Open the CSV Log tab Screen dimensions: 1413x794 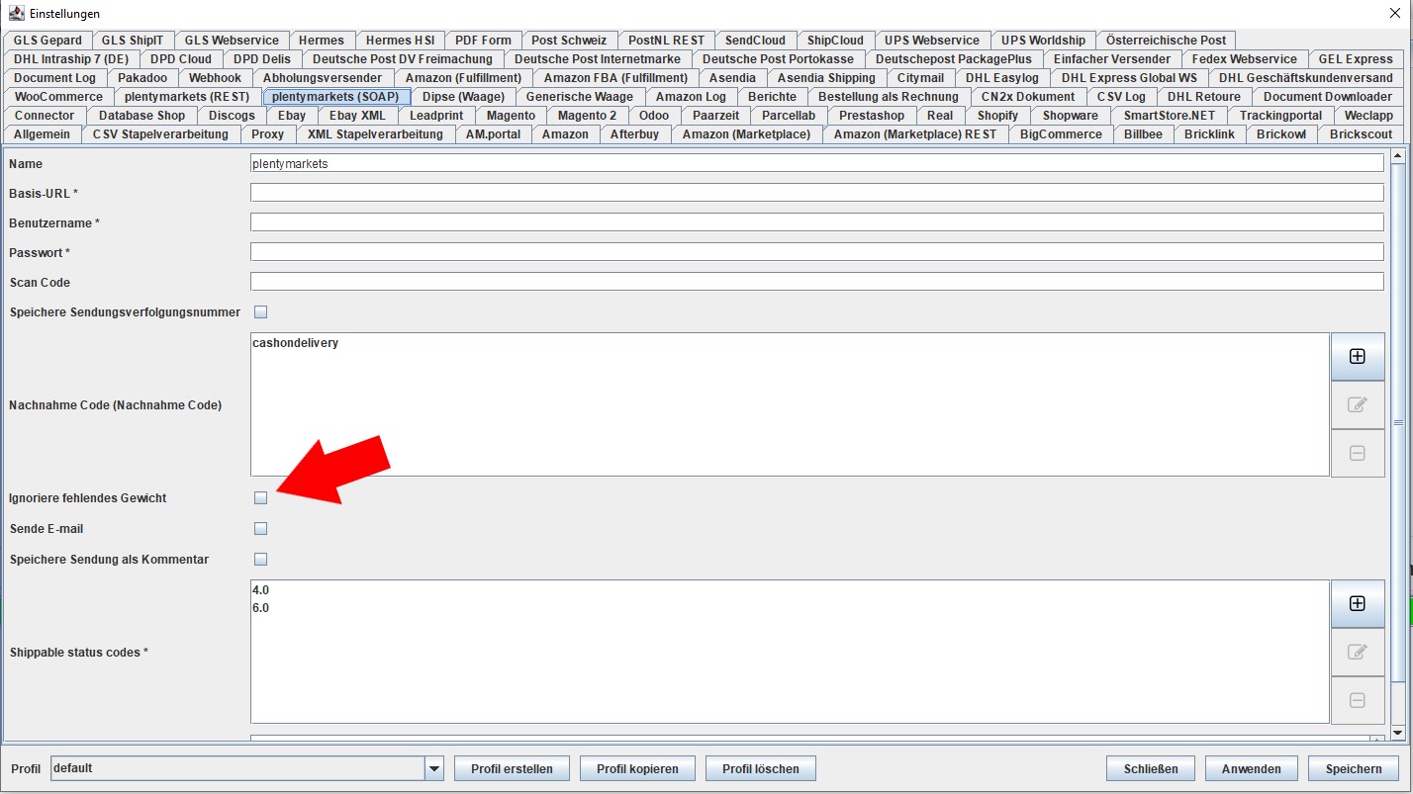point(1121,97)
